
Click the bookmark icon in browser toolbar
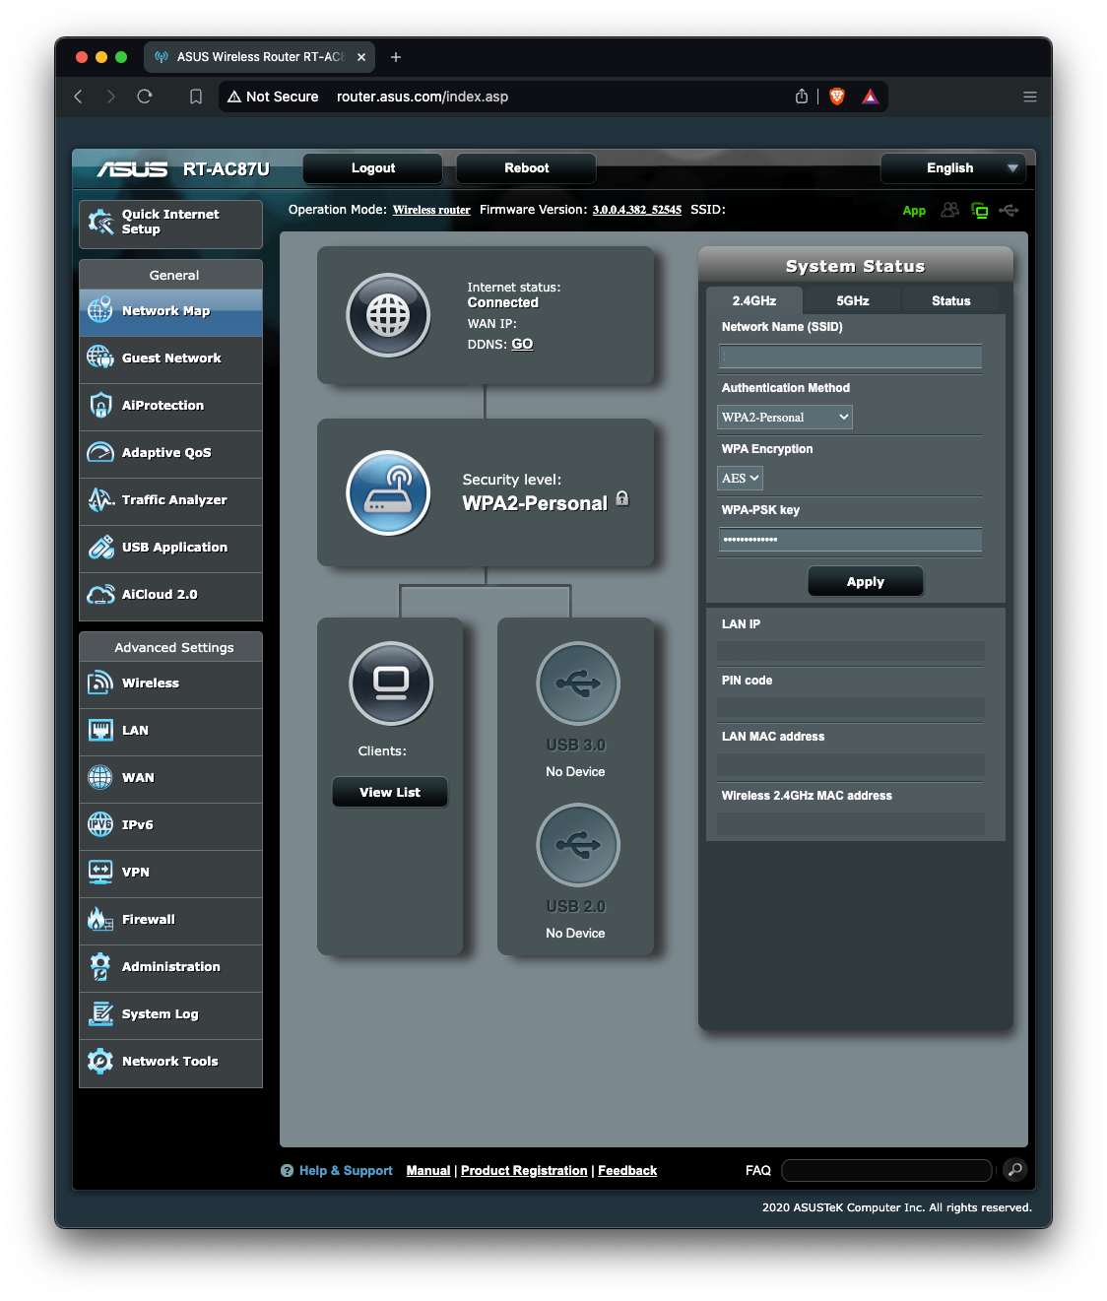tap(196, 97)
